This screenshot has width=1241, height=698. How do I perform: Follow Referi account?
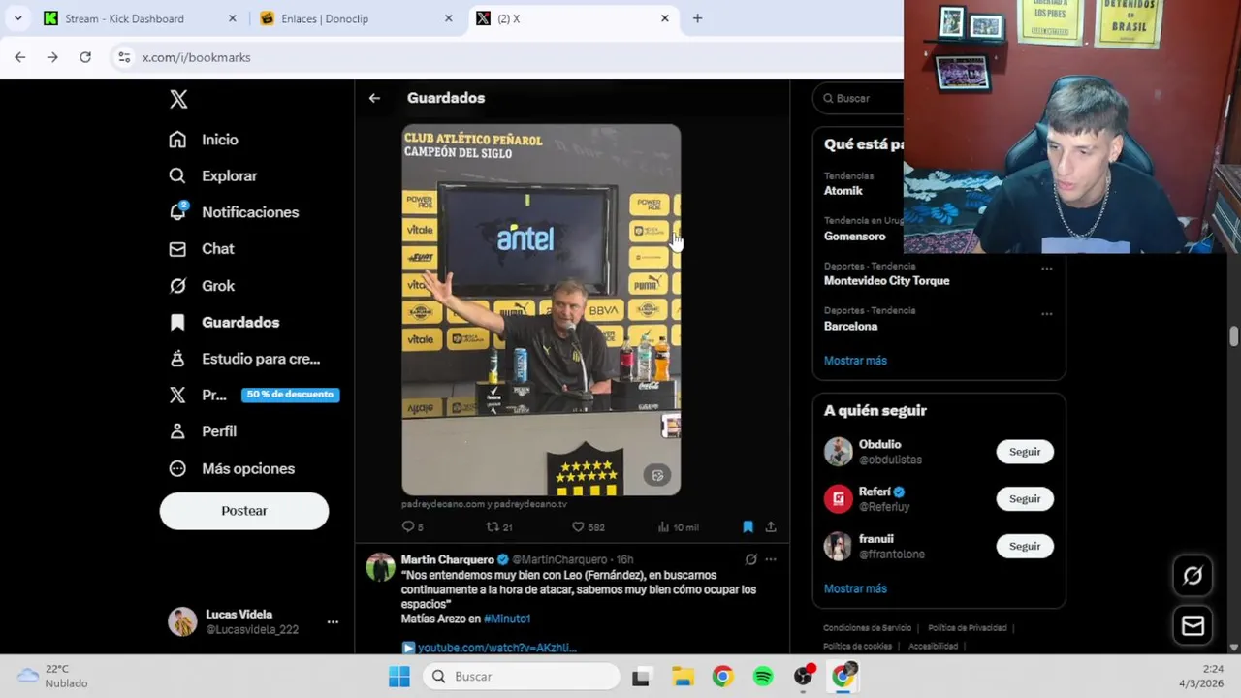1025,499
